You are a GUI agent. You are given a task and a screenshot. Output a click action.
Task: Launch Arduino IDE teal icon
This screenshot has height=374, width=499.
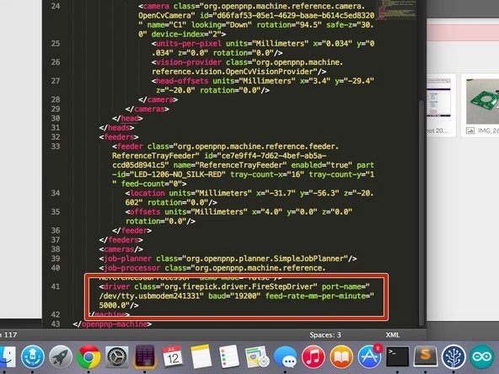click(482, 357)
